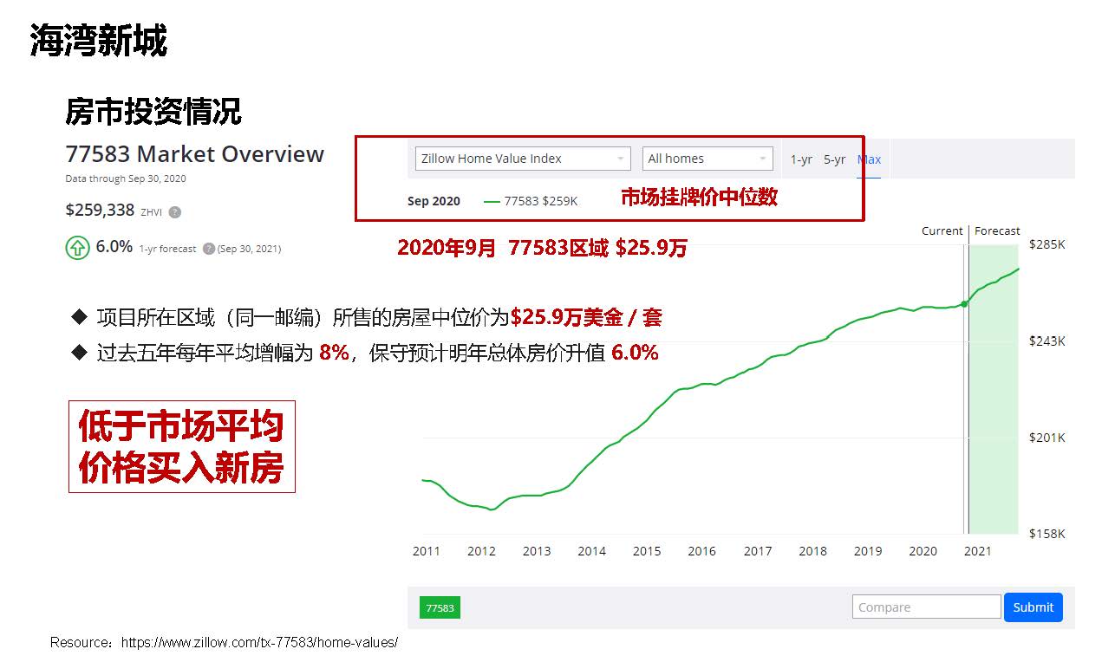The height and width of the screenshot is (662, 1115).
Task: Click the green up-arrow forecast icon
Action: click(x=78, y=248)
